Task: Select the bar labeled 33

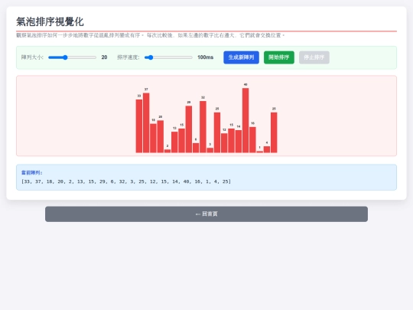Action: 139,126
